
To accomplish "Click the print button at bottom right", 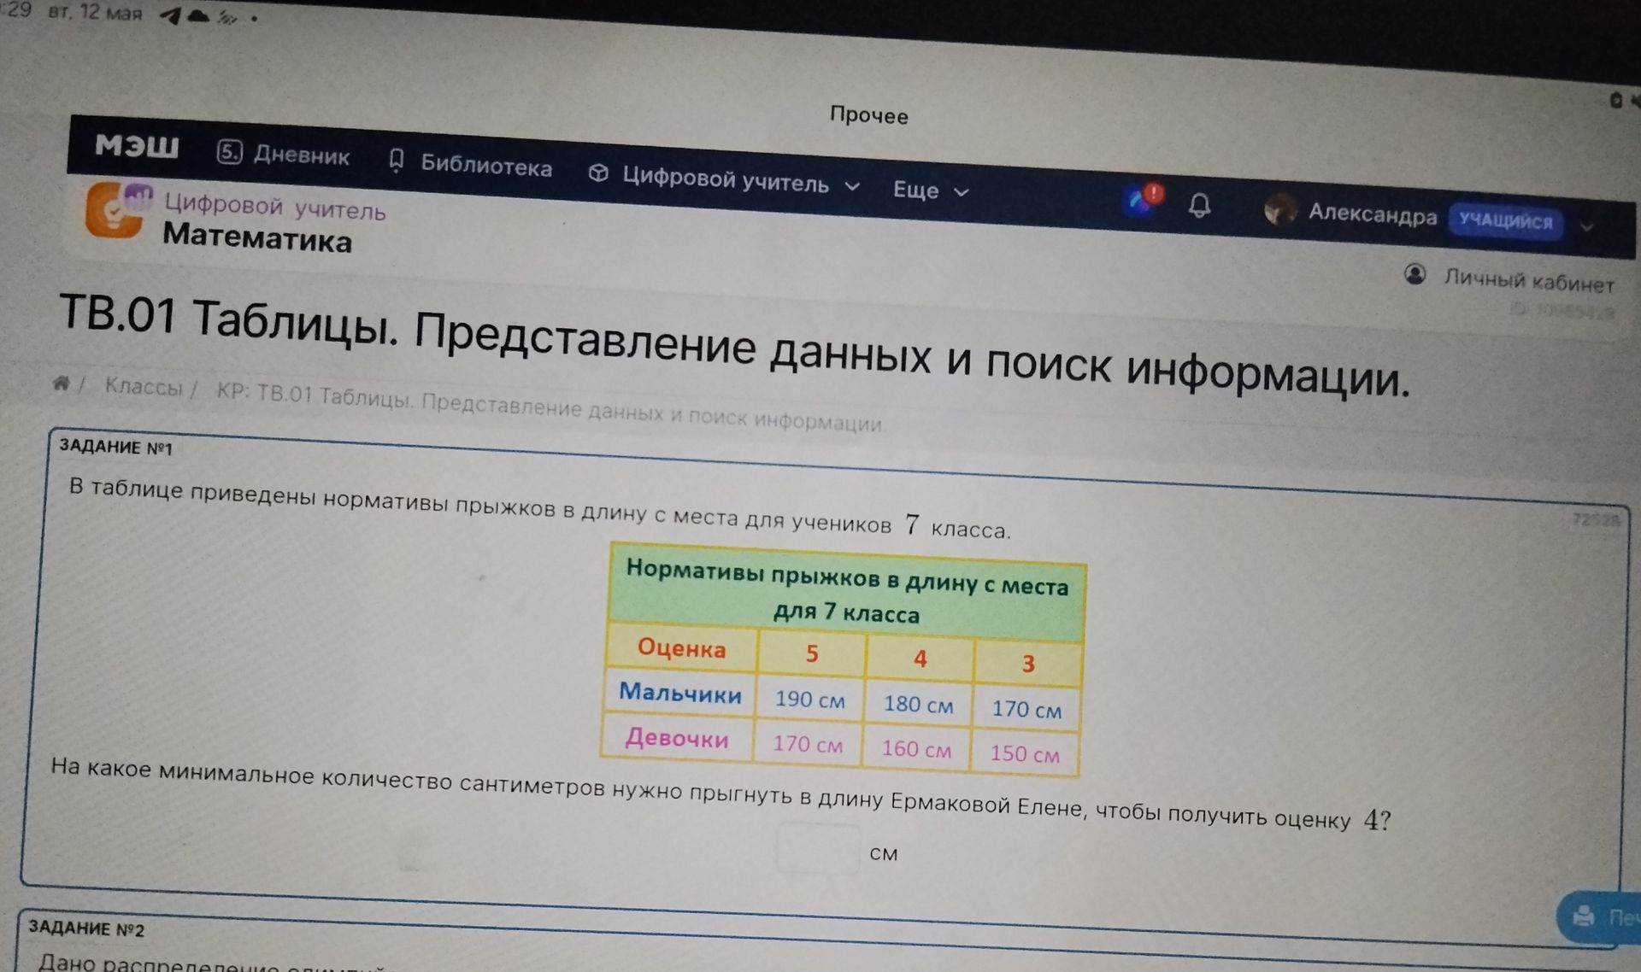I will pyautogui.click(x=1600, y=917).
